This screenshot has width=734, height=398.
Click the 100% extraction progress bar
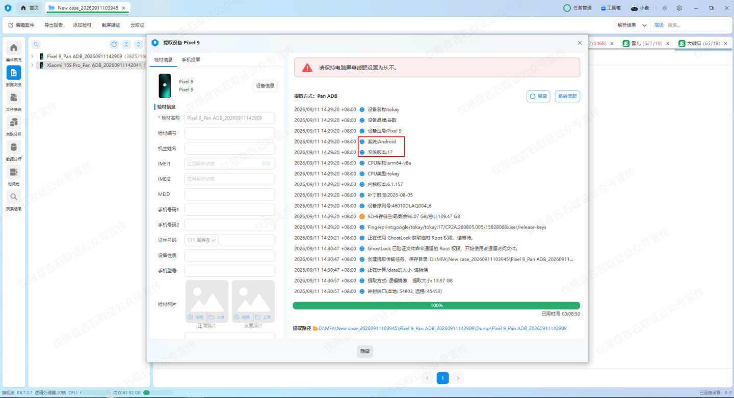pyautogui.click(x=436, y=305)
